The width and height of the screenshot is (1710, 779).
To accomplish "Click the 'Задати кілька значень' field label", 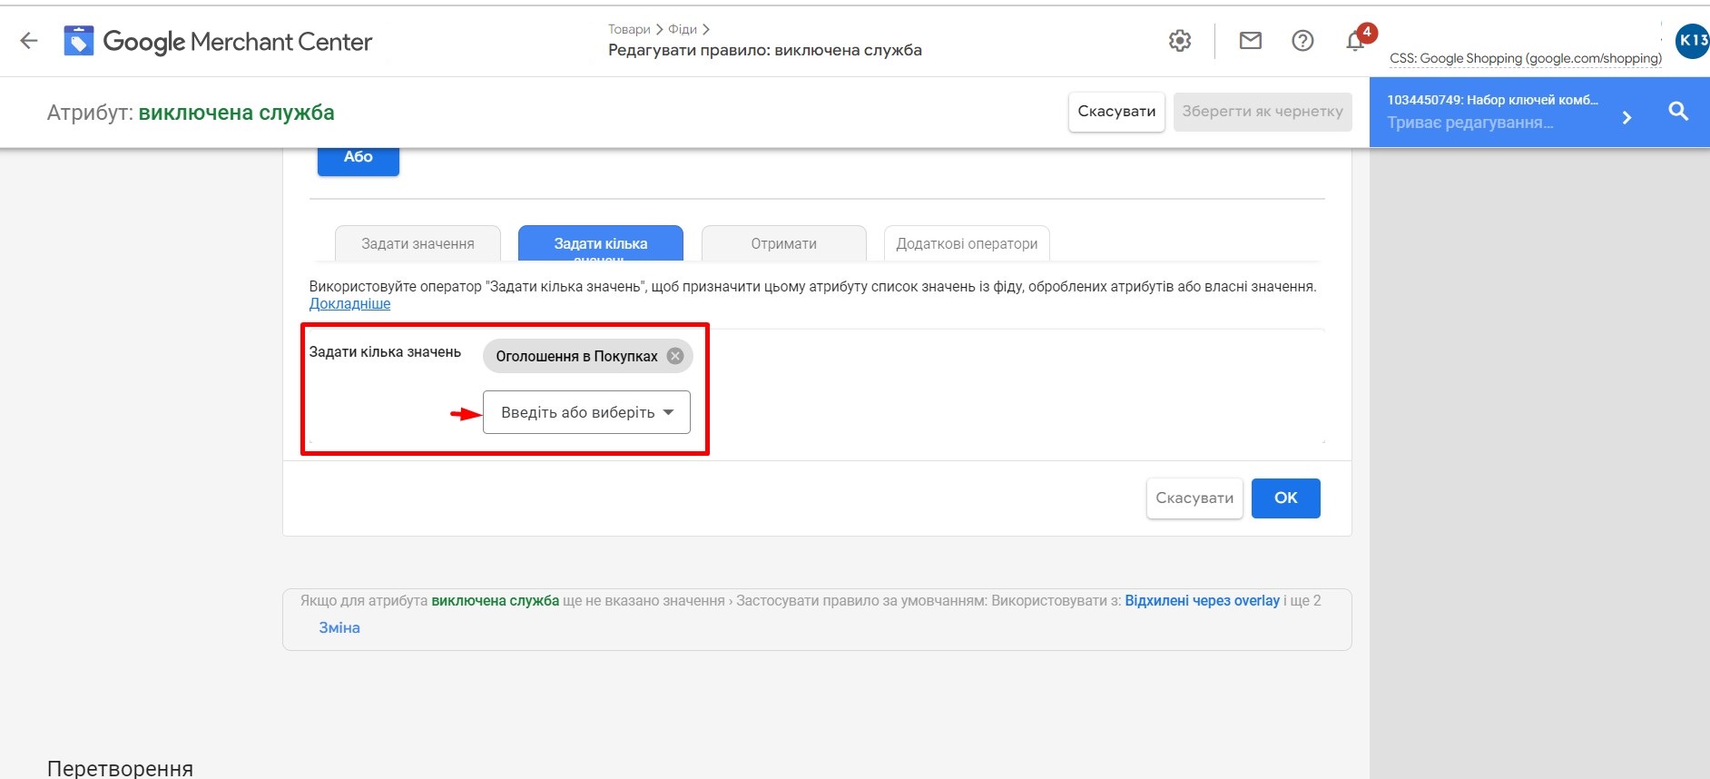I will coord(385,352).
